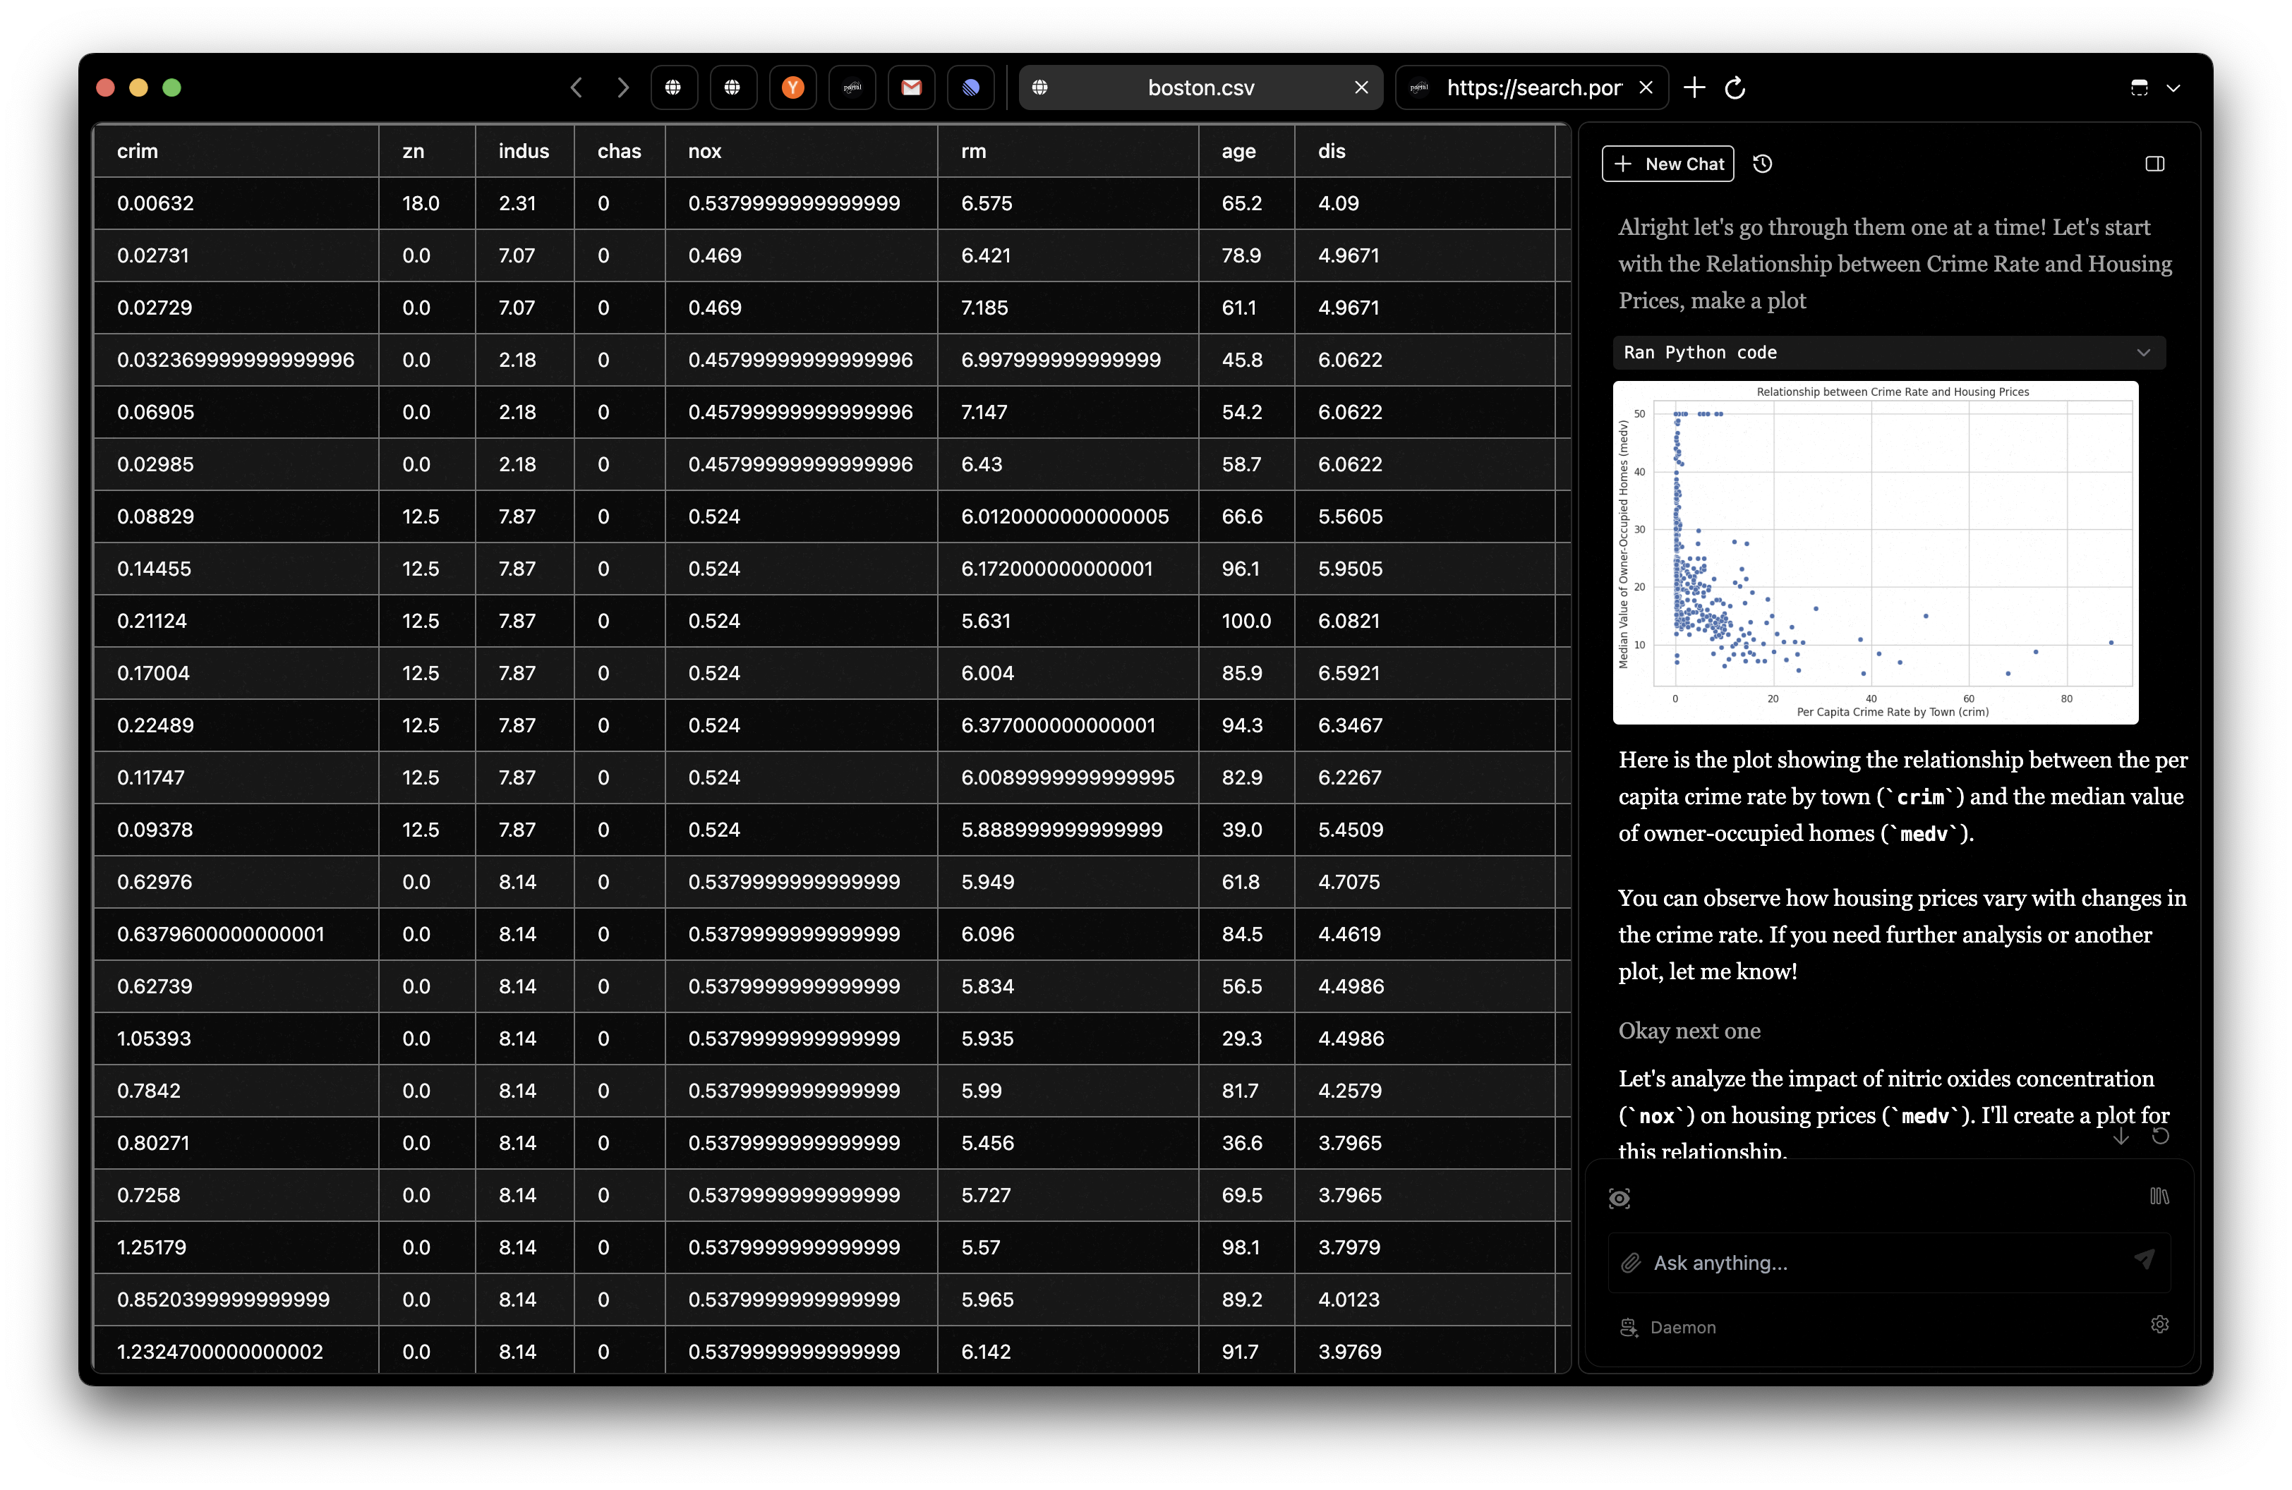Reload the current page

pos(1735,87)
